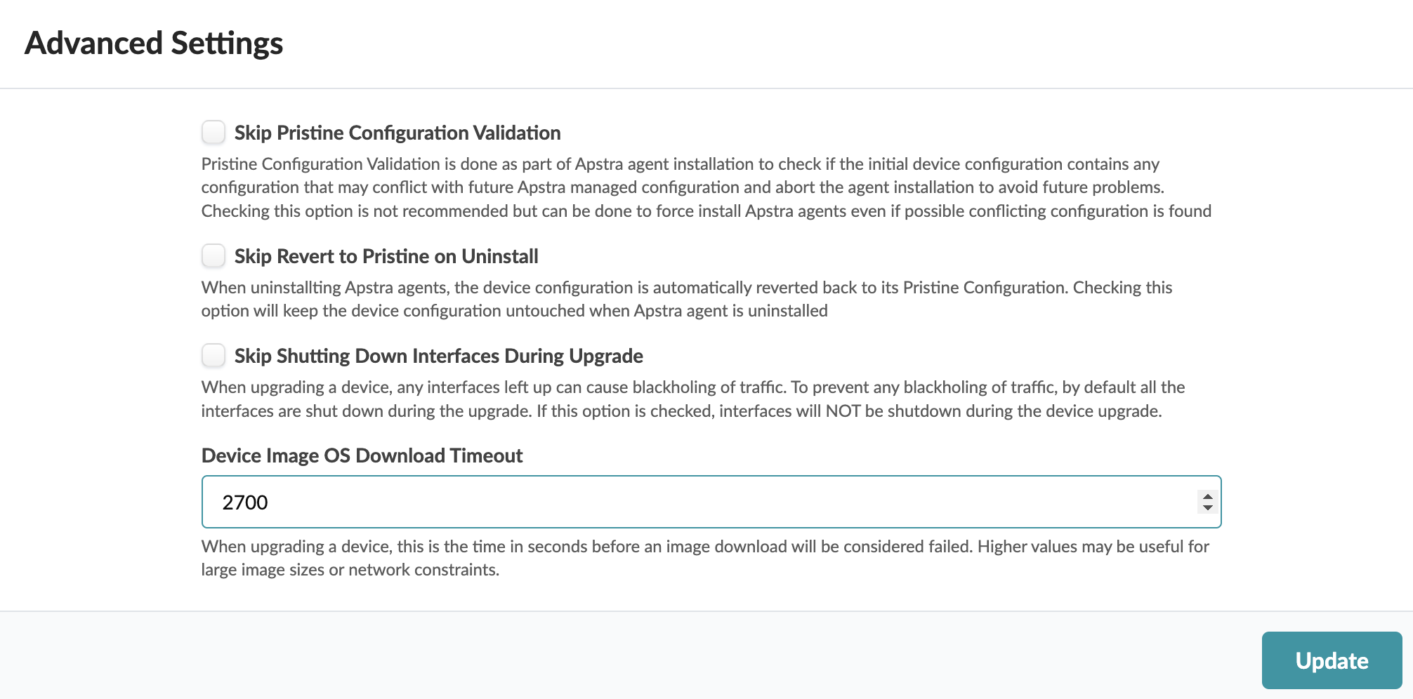Tick the Skip Revert to Pristine on Uninstall checkbox
Image resolution: width=1413 pixels, height=699 pixels.
click(213, 255)
